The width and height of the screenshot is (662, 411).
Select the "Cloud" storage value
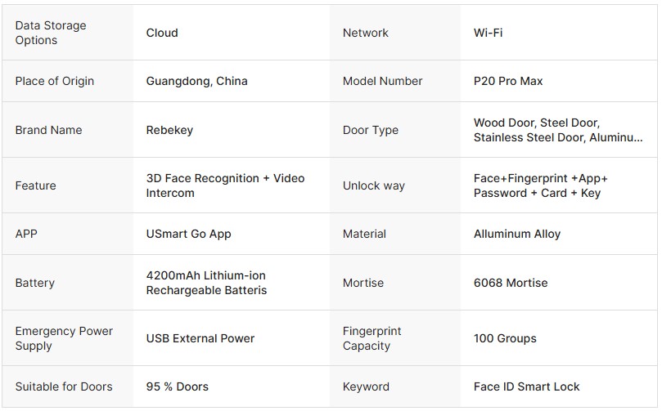click(162, 33)
